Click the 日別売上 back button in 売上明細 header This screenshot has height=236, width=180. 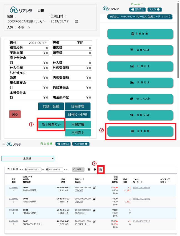[63, 144]
